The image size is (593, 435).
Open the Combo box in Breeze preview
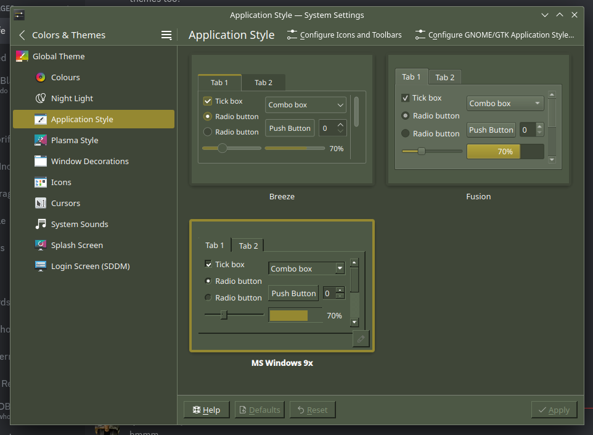[x=306, y=105]
